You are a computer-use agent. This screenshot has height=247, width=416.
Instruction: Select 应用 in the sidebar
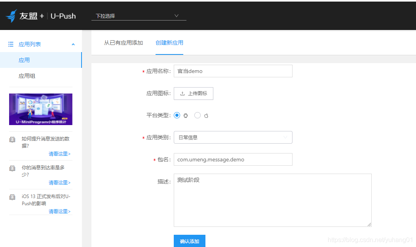[41, 60]
